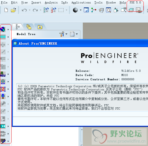Click the PDX colorful cube sidebar icon
This screenshot has height=146, width=148.
click(x=3, y=30)
